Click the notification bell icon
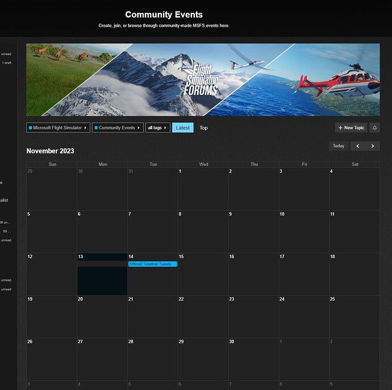Screen dimensions: 392x390 tap(374, 128)
